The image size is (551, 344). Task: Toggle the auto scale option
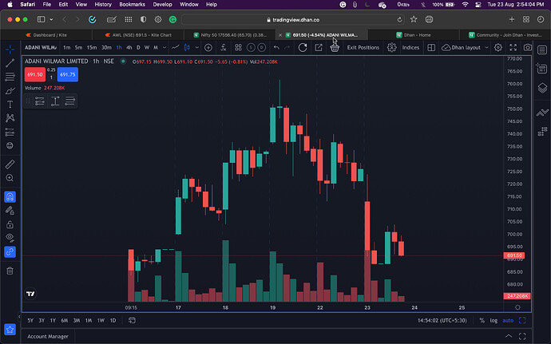click(508, 321)
